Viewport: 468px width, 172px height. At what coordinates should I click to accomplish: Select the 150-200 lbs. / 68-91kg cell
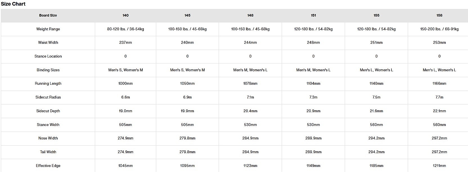pyautogui.click(x=439, y=29)
